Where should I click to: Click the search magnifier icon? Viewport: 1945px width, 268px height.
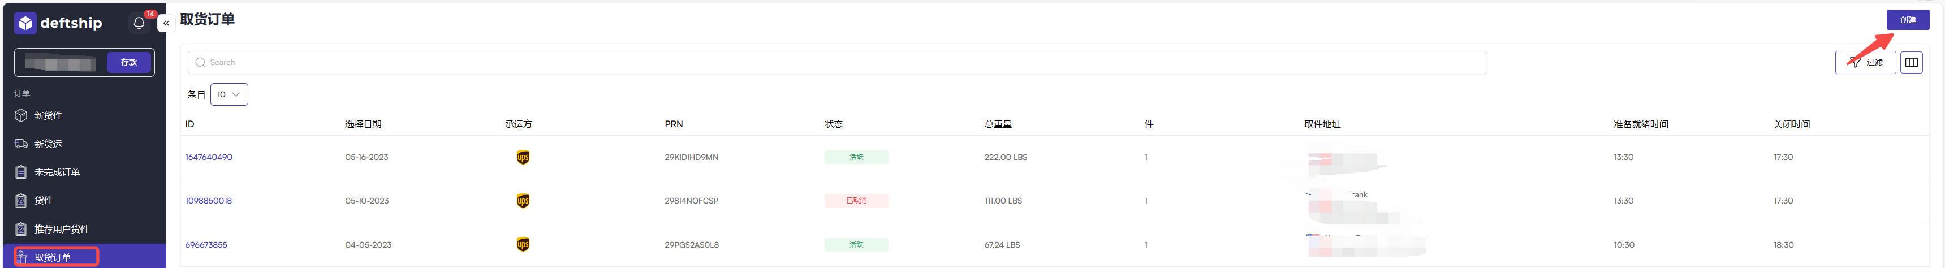point(200,63)
